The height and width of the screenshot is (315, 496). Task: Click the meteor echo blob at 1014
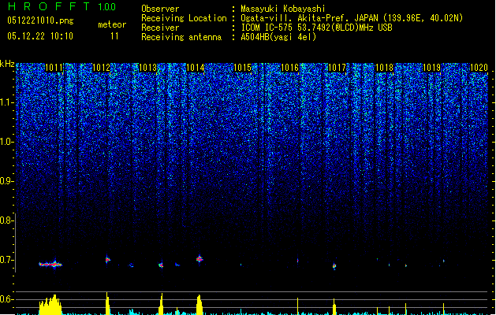click(200, 259)
